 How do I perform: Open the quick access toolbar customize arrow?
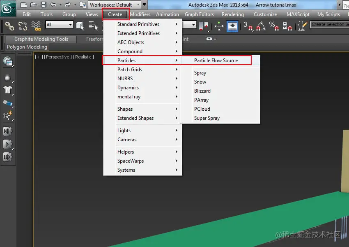click(145, 5)
